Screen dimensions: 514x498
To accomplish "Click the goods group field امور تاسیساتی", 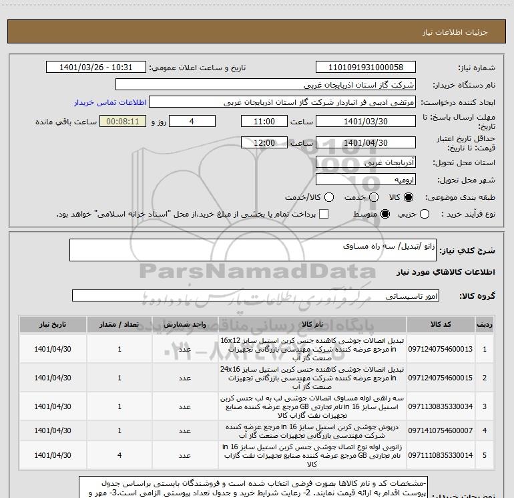I will (x=256, y=295).
